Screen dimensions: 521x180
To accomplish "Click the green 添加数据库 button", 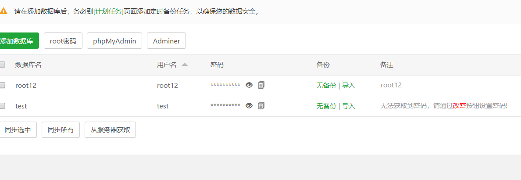I will [x=18, y=41].
